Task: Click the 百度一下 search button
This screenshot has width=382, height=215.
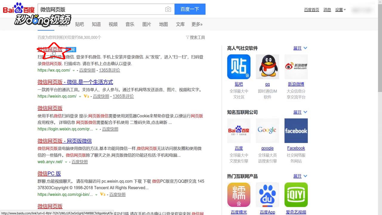Action: (x=190, y=9)
